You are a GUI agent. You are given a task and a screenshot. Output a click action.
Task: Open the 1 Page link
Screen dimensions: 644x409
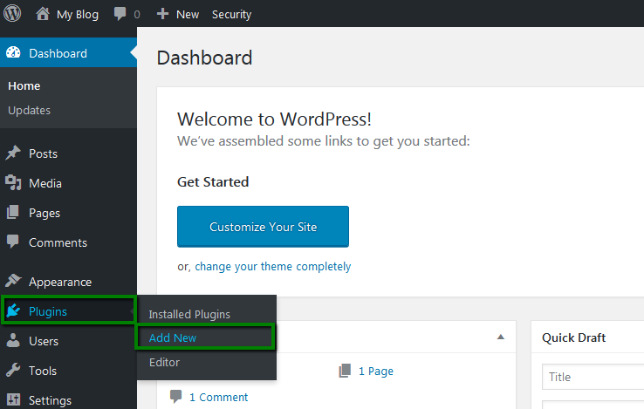click(375, 371)
